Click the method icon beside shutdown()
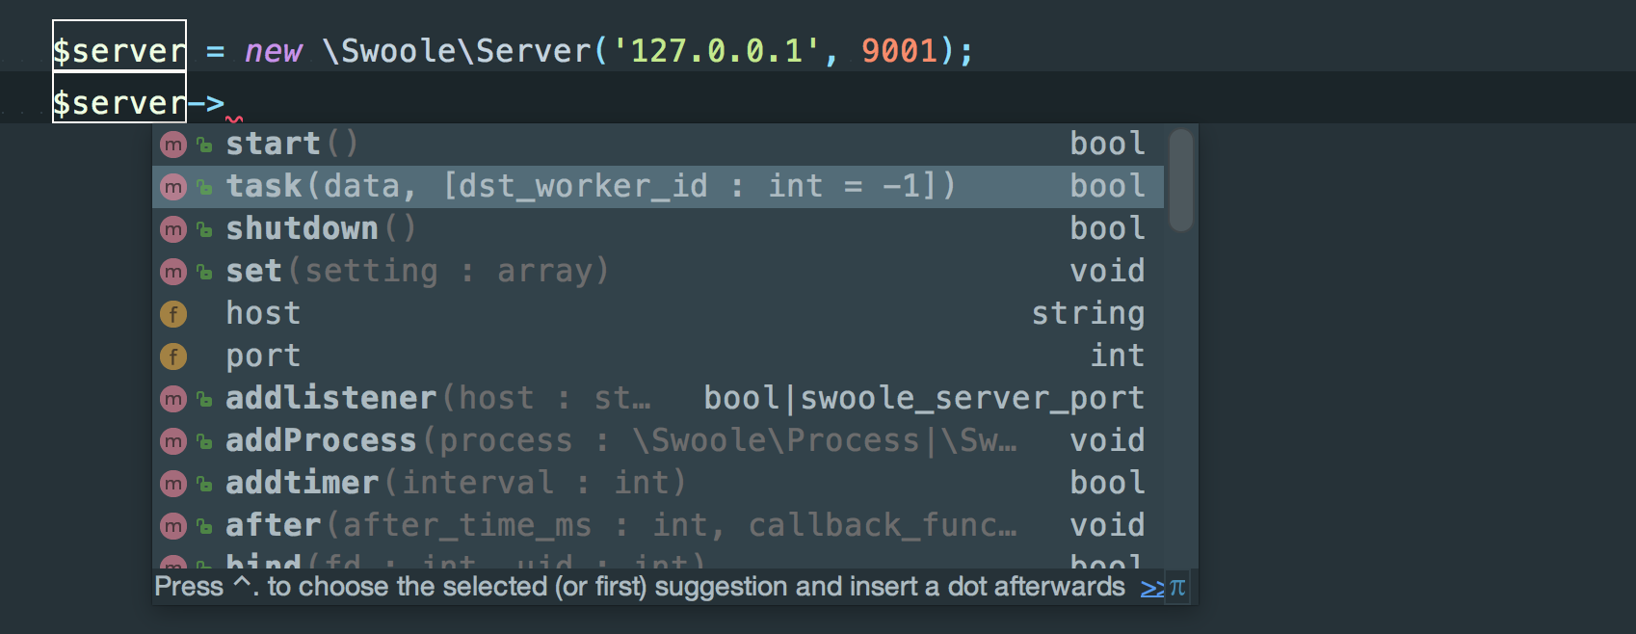The height and width of the screenshot is (634, 1636). coord(173,229)
